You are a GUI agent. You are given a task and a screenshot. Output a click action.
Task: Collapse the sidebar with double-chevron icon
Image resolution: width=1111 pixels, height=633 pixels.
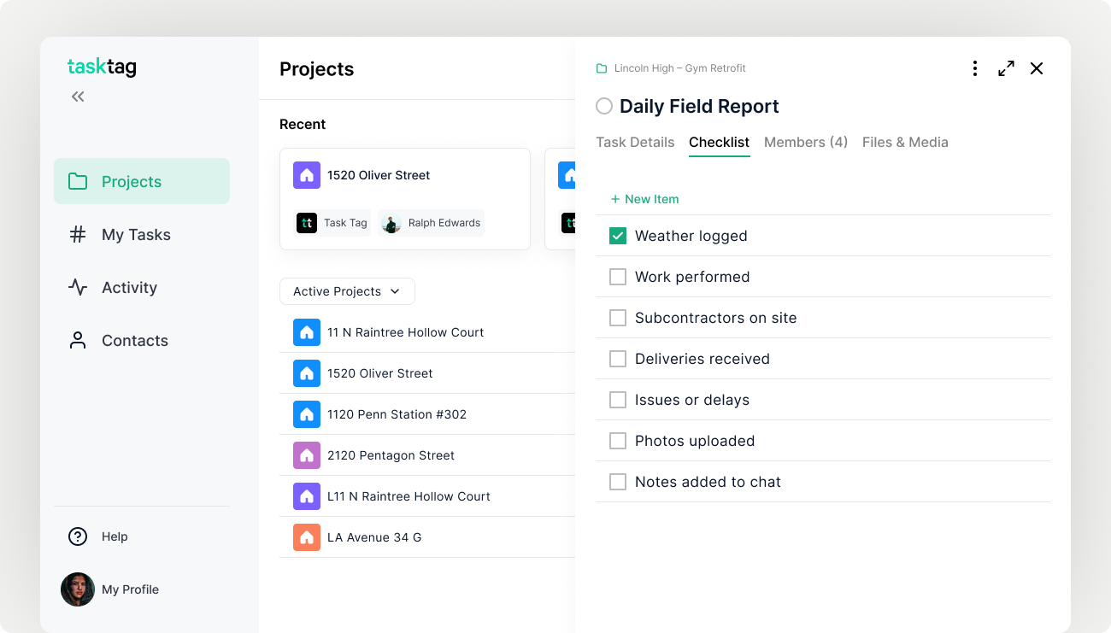pyautogui.click(x=78, y=97)
